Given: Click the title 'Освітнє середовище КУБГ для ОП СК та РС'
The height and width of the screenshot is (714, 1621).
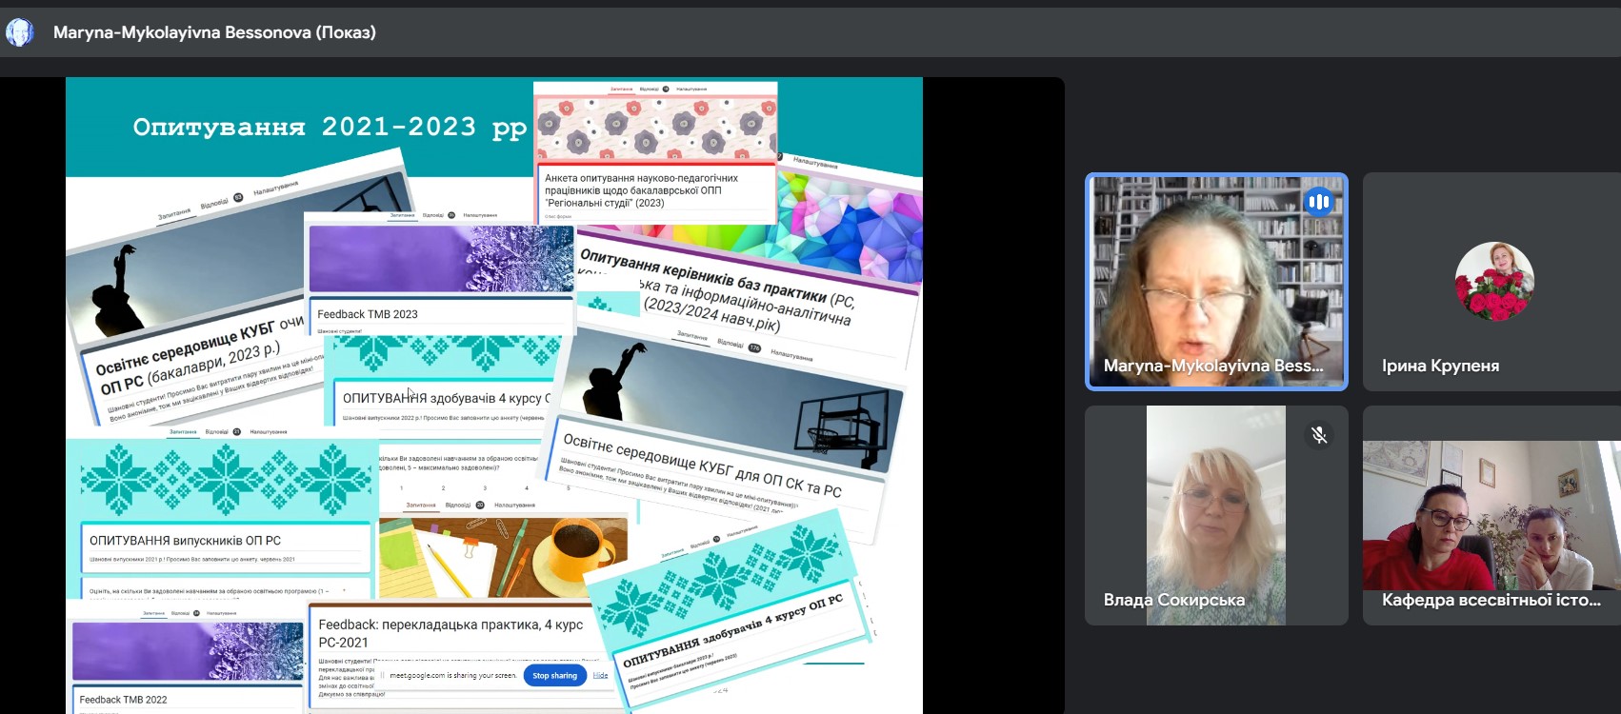Looking at the screenshot, I should pos(703,466).
